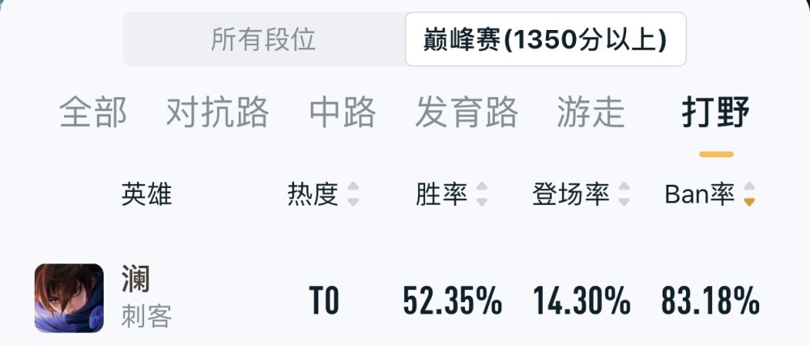The width and height of the screenshot is (810, 346).
Task: Sort by the 热度 column header
Action: (313, 194)
